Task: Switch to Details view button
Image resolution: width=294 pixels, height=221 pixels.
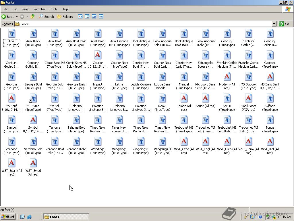Action: [101, 16]
